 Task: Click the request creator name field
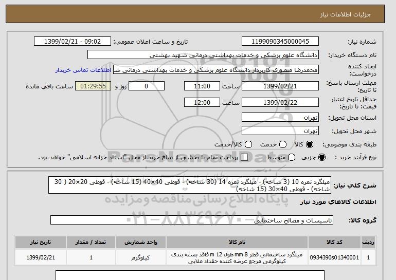[x=216, y=70]
